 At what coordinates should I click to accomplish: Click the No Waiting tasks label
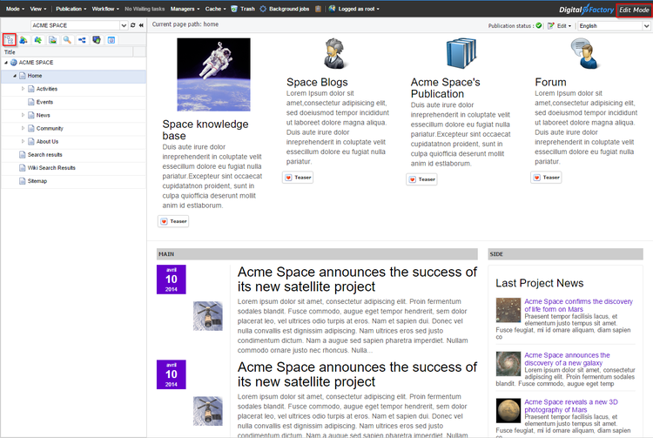145,9
